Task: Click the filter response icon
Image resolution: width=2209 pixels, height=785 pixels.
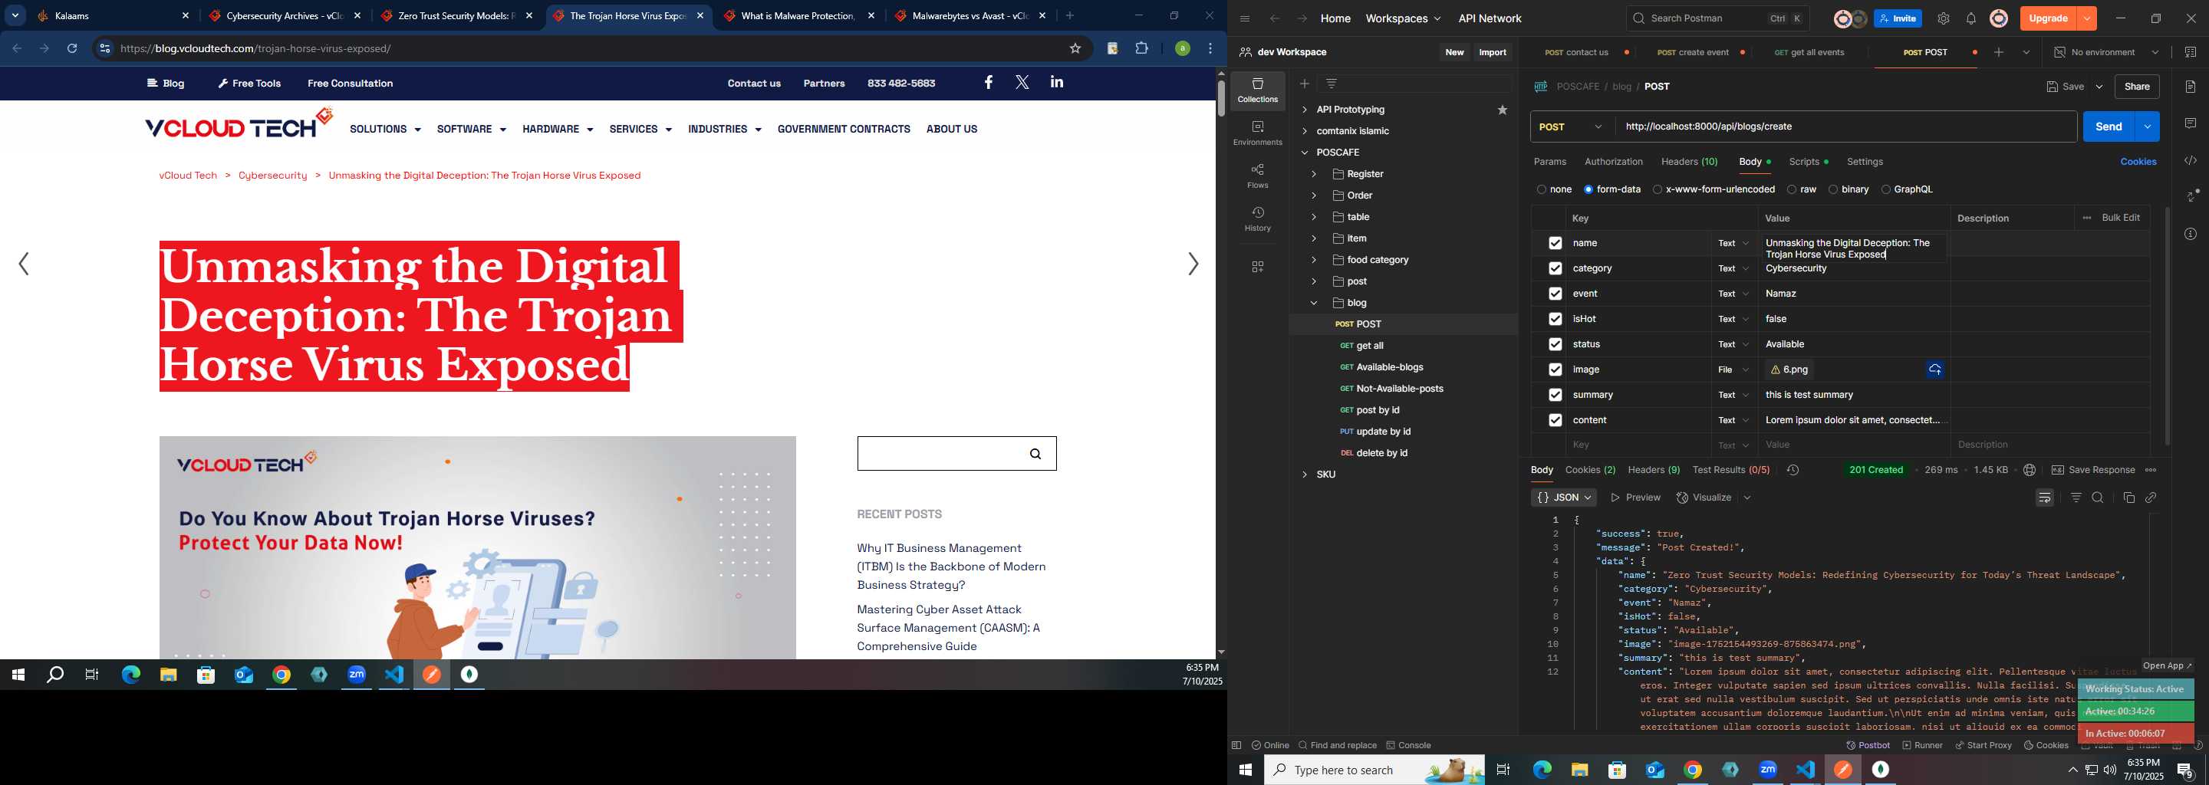Action: click(x=2076, y=498)
